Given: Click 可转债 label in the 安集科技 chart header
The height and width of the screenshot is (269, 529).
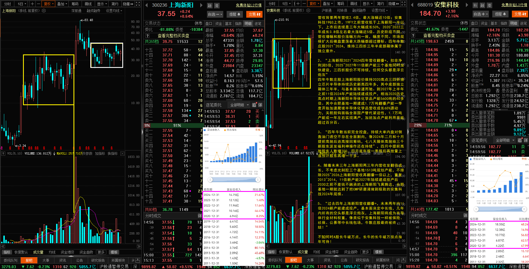Looking at the screenshot, I should 342,10.
